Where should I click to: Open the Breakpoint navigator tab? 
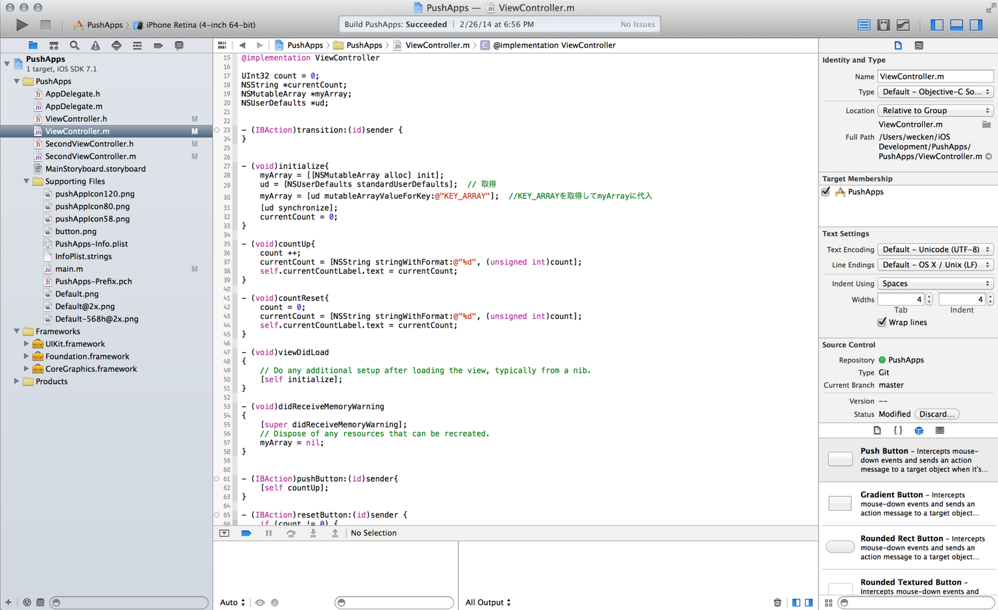(x=158, y=45)
